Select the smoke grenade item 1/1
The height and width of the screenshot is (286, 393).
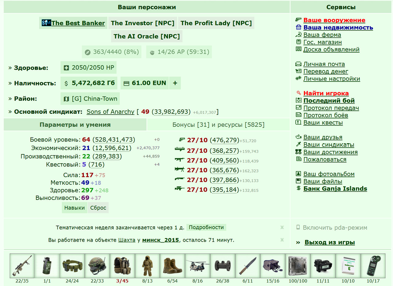point(47,266)
